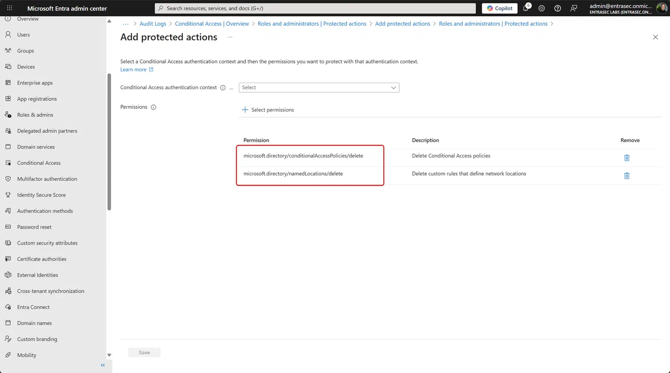Delete the conditionalAccessPolicies/delete permission row
The height and width of the screenshot is (373, 670).
click(x=627, y=158)
